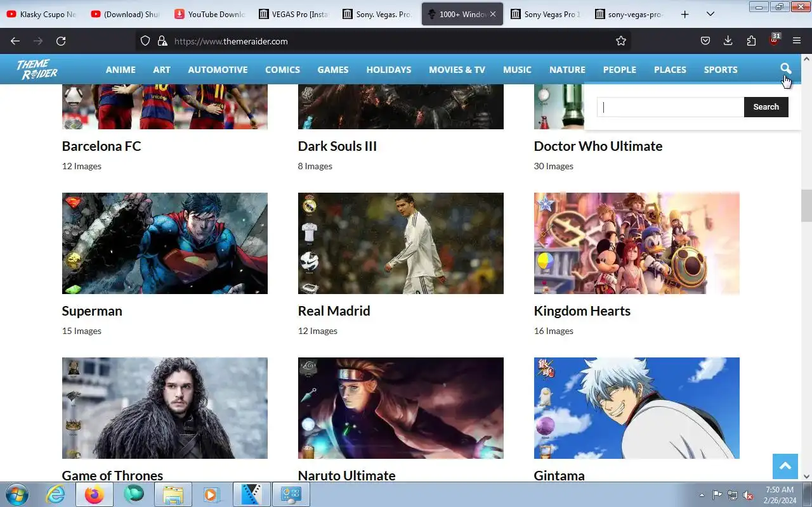Close the 1000+ Windows themes tab
Image resolution: width=812 pixels, height=507 pixels.
point(493,14)
